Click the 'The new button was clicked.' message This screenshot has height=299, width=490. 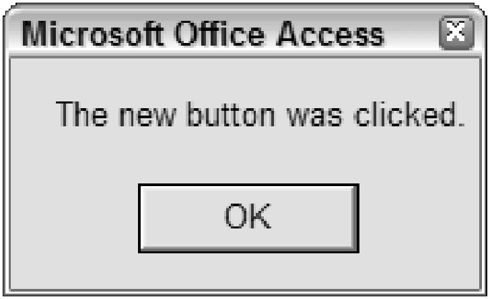pyautogui.click(x=260, y=116)
